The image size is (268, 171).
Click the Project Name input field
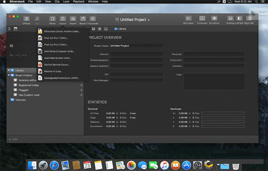click(x=136, y=46)
